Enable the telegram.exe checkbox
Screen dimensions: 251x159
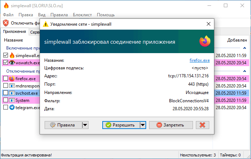[x=5, y=107]
